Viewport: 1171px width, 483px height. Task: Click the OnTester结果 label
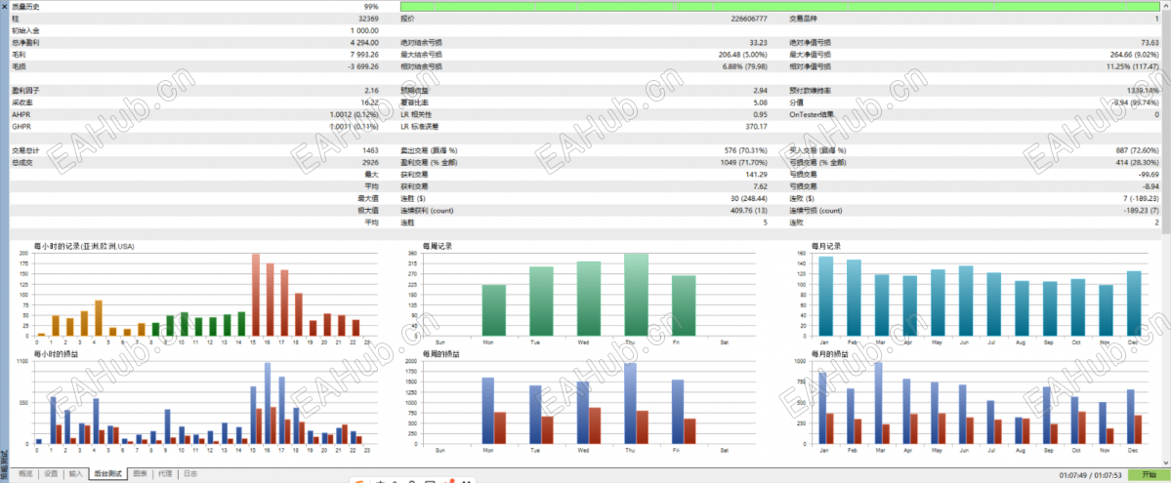(x=812, y=114)
